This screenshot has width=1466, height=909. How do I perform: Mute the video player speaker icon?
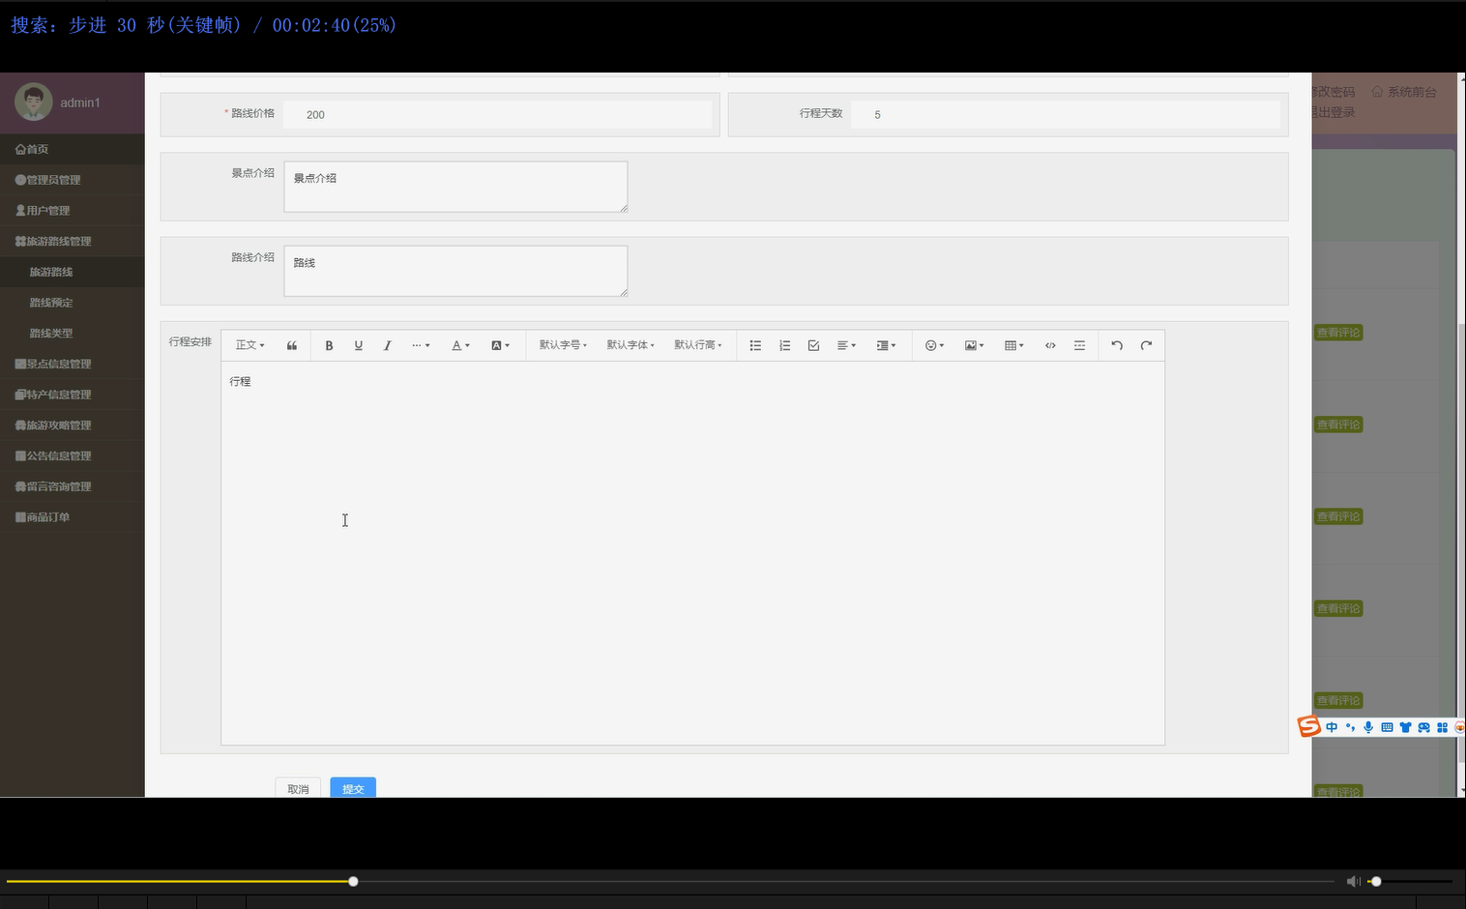click(1354, 881)
